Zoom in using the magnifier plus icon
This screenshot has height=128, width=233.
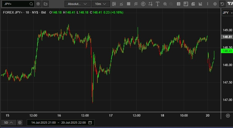(165, 4)
